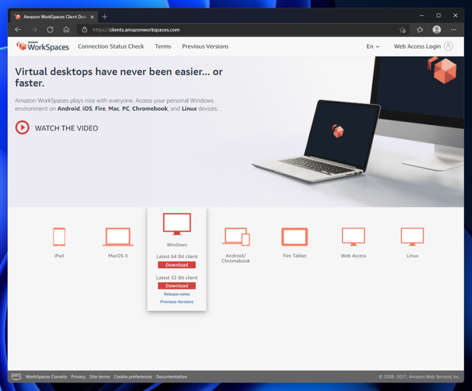Select the Windows monitor icon

click(x=177, y=224)
